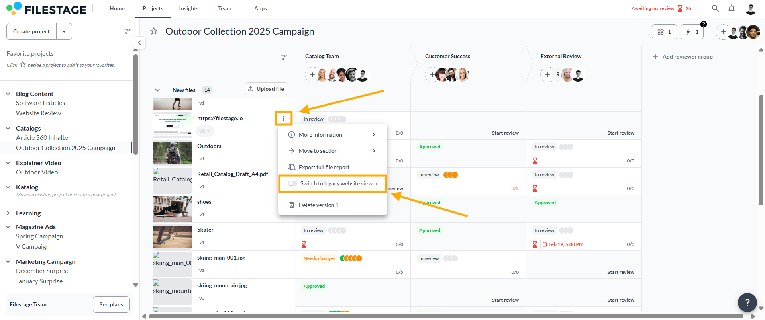Star the Outdoor Collection 2025 Campaign project
This screenshot has width=765, height=320.
click(154, 31)
